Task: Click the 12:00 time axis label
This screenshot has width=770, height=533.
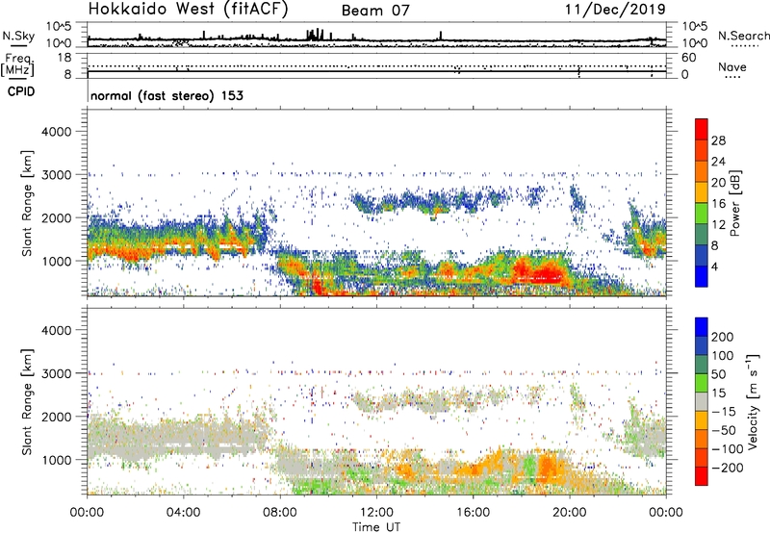Action: point(376,513)
